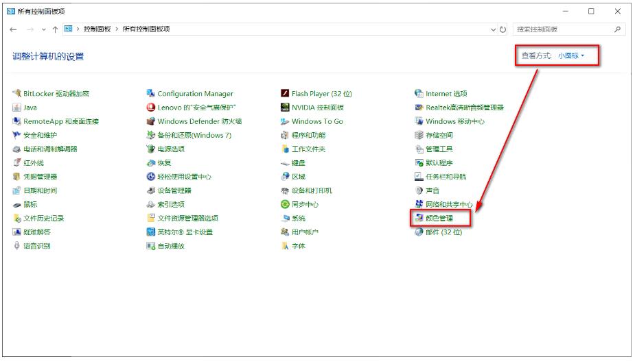Click the 同步中心 green icon
Image resolution: width=635 pixels, height=361 pixels.
[285, 205]
